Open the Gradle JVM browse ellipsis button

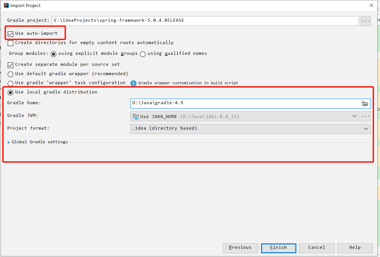tap(366, 116)
